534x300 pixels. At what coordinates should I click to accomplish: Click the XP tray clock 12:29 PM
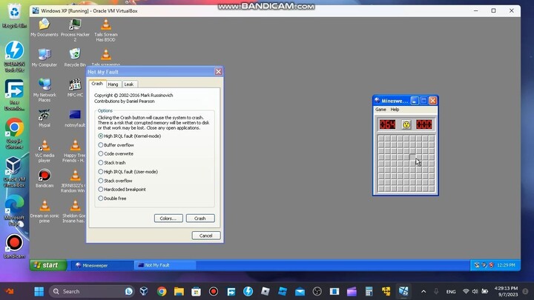[x=506, y=265]
